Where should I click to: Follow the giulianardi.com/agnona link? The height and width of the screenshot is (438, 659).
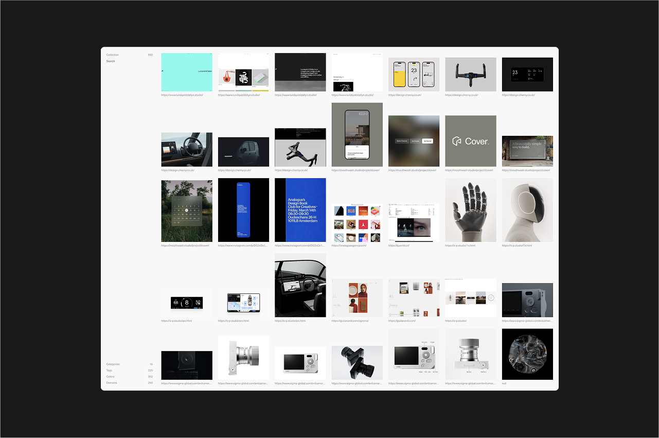coord(350,321)
